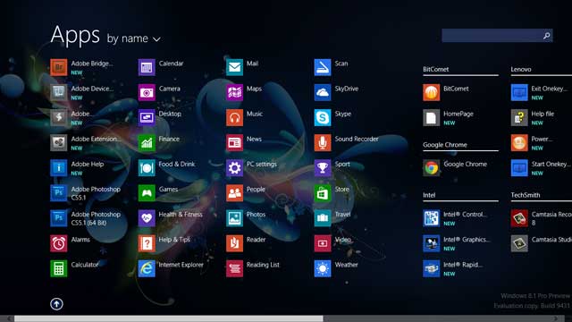Open Sound Recorder microphone icon
Viewport: 572px width, 322px height.
coord(323,143)
